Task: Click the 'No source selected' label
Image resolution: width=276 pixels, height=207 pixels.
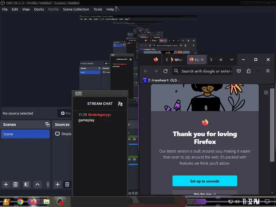Action: tap(18, 113)
